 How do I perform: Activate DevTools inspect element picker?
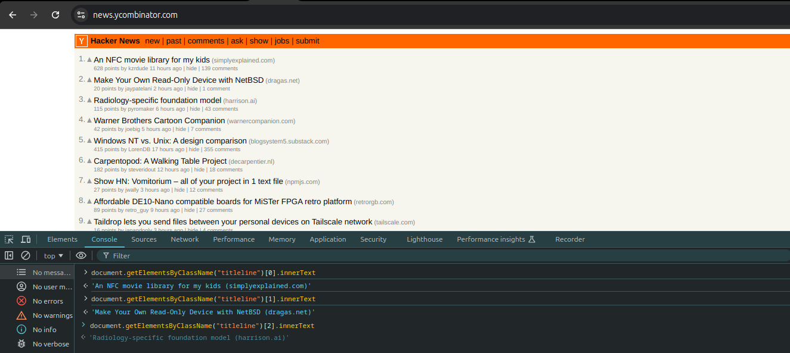9,239
